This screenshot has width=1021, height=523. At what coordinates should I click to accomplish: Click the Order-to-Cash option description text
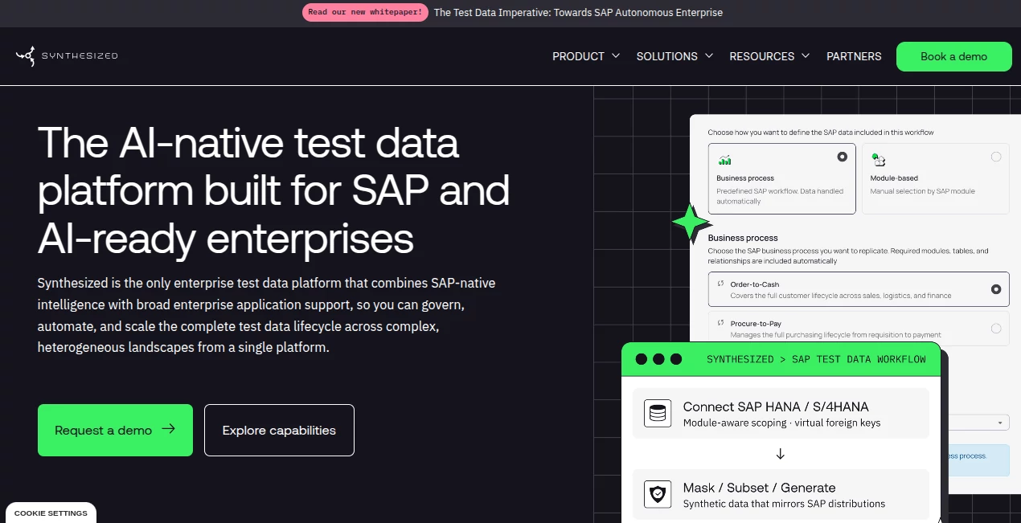pos(841,296)
